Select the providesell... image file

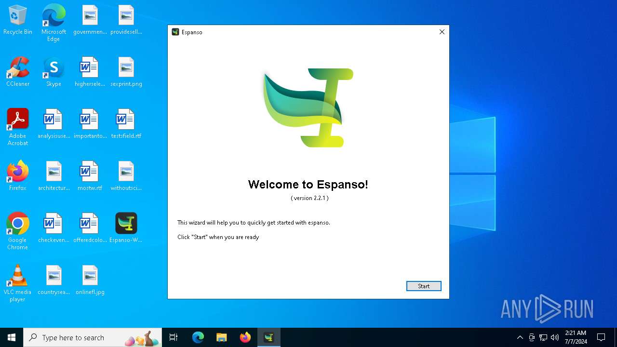click(x=126, y=20)
